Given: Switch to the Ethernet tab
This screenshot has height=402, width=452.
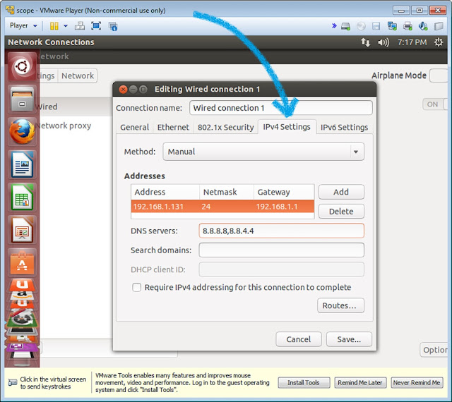Looking at the screenshot, I should click(173, 127).
